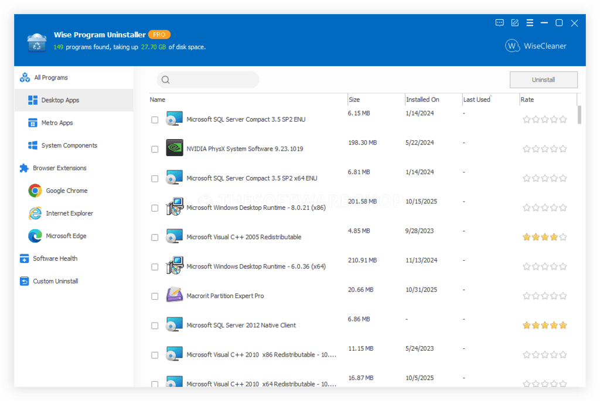Image resolution: width=600 pixels, height=401 pixels.
Task: Check the NVIDIA PhysX System Software checkbox
Action: (x=155, y=148)
